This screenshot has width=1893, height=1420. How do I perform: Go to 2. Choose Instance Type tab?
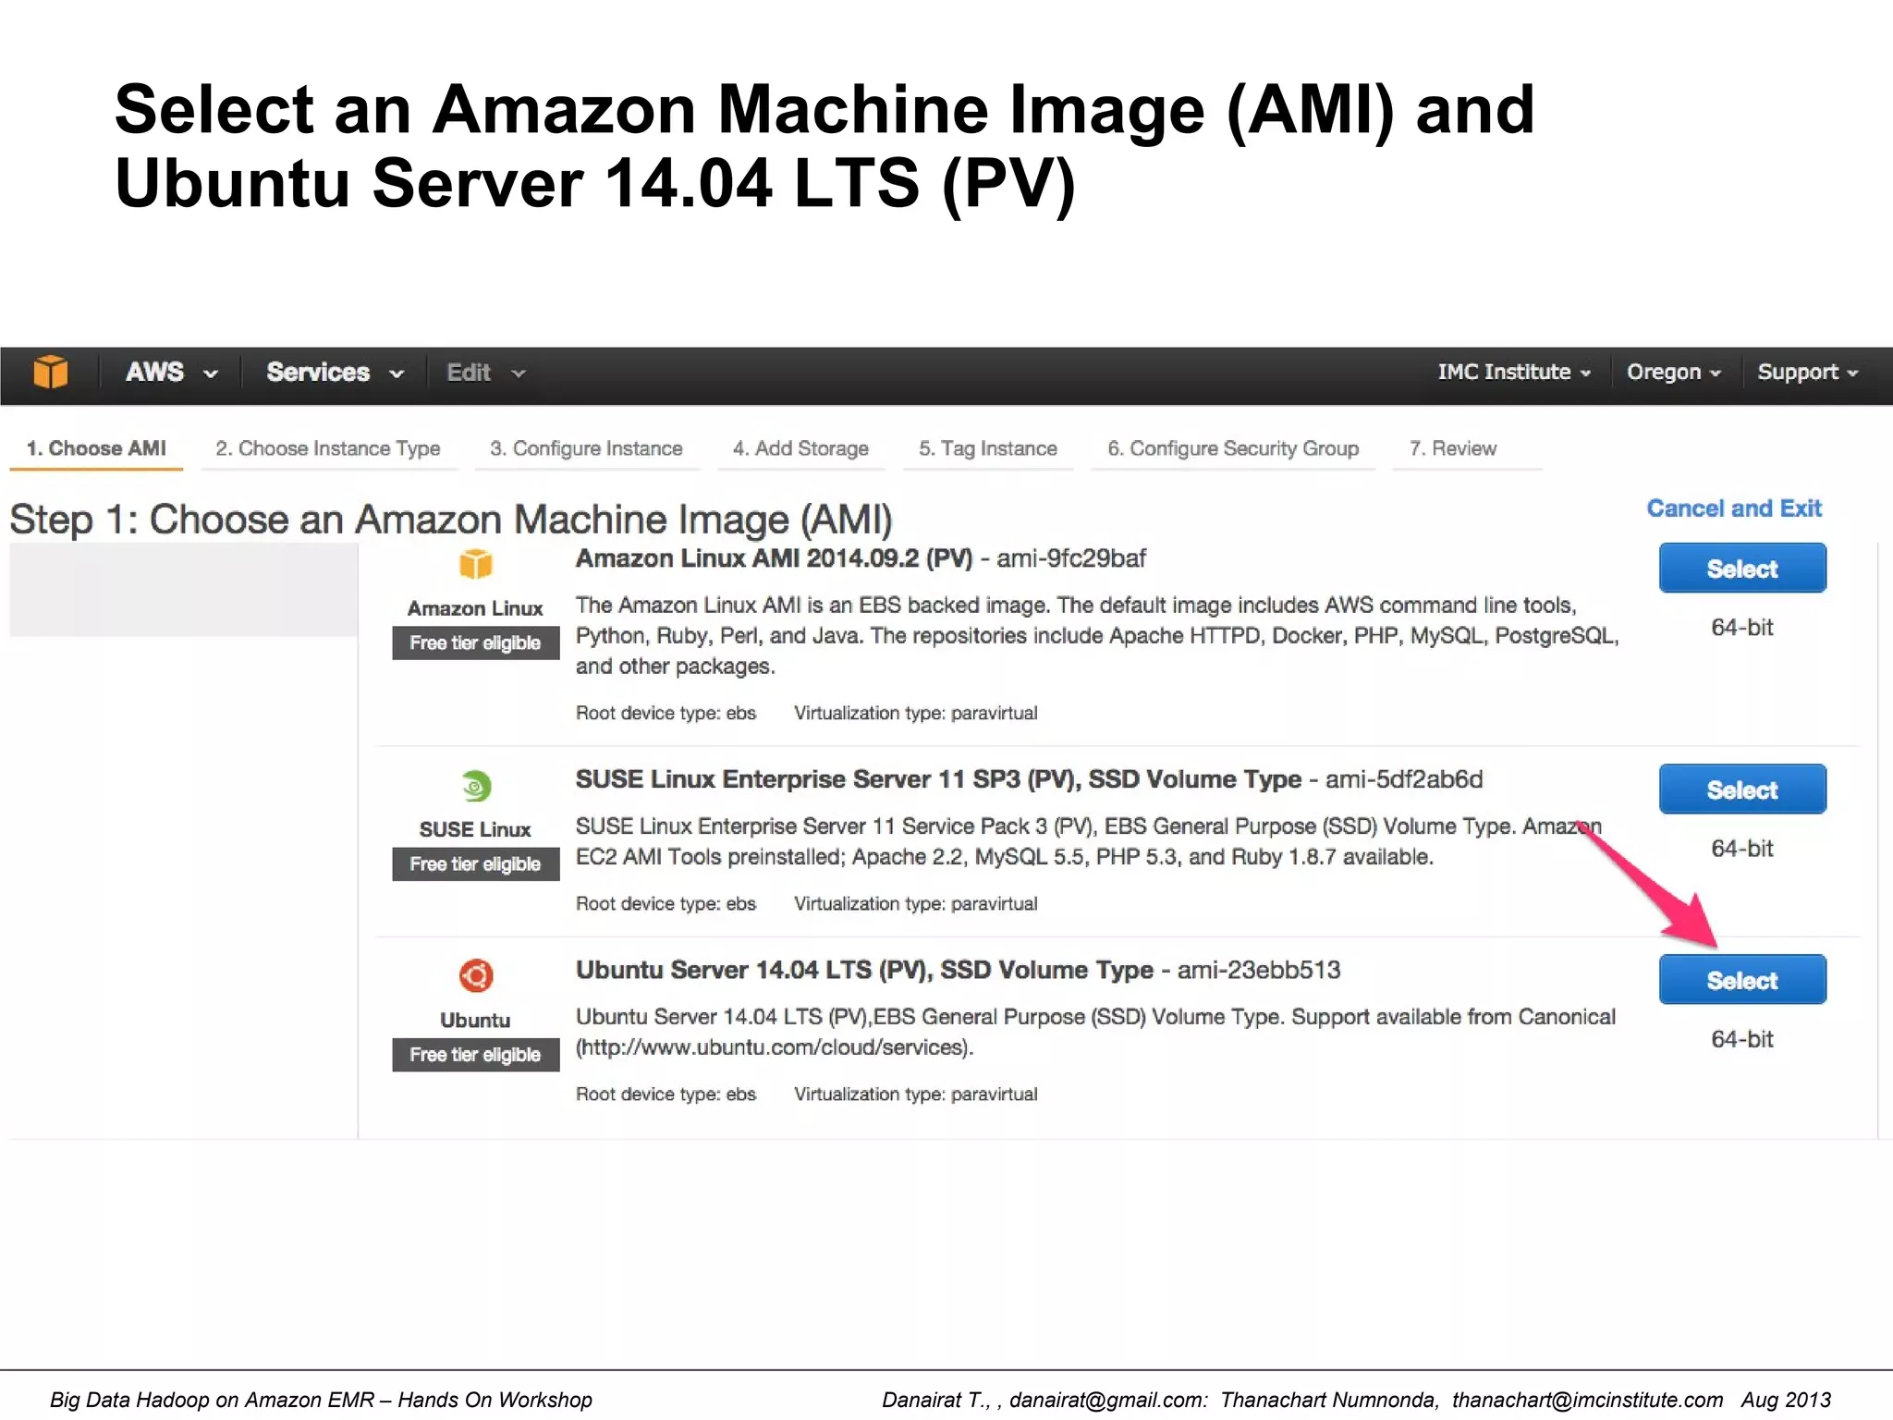328,448
